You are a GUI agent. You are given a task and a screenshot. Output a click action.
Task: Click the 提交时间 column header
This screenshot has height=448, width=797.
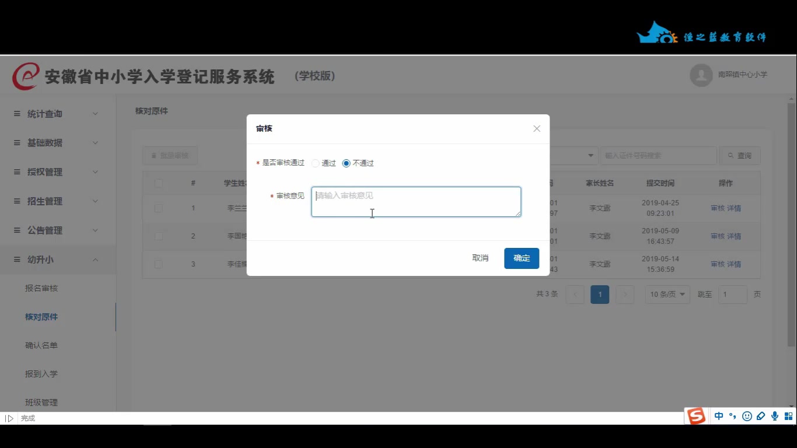[x=660, y=183]
